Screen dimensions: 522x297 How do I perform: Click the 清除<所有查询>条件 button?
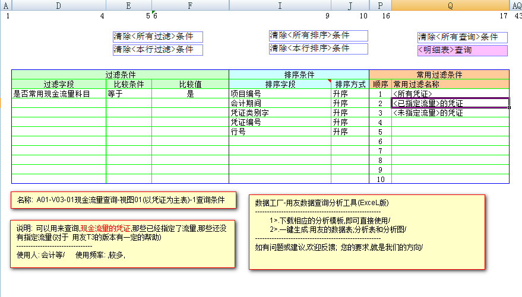462,37
